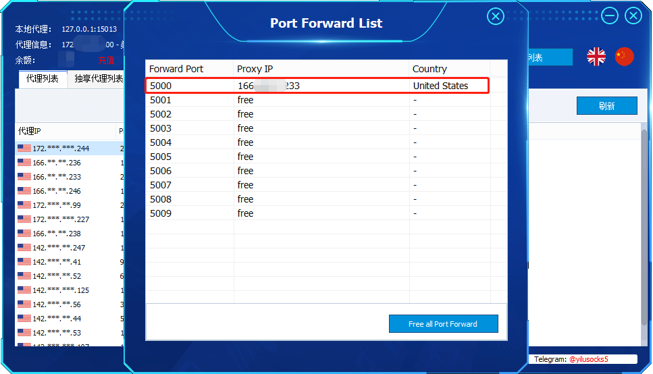Image resolution: width=653 pixels, height=374 pixels.
Task: Close the Port Forward List dialog
Action: tap(496, 17)
